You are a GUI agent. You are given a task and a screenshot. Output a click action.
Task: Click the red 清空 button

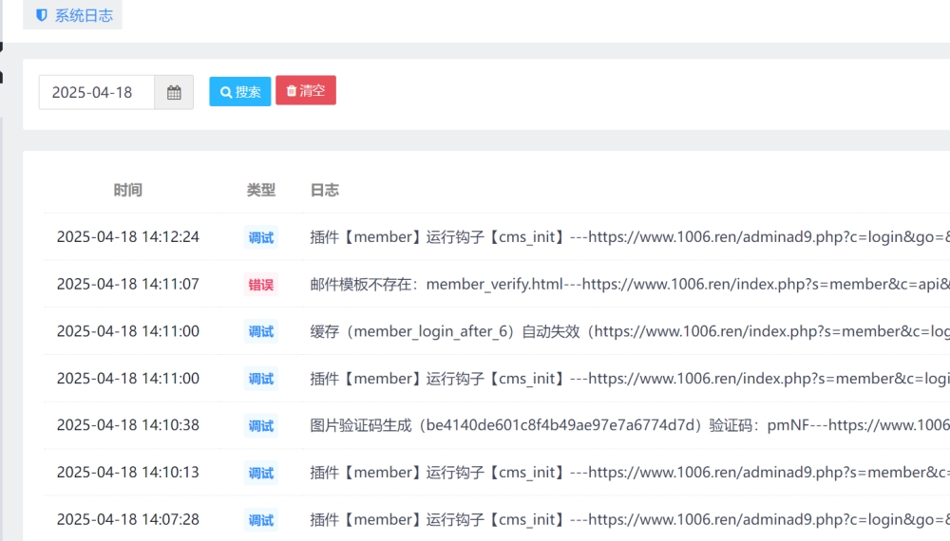click(305, 90)
